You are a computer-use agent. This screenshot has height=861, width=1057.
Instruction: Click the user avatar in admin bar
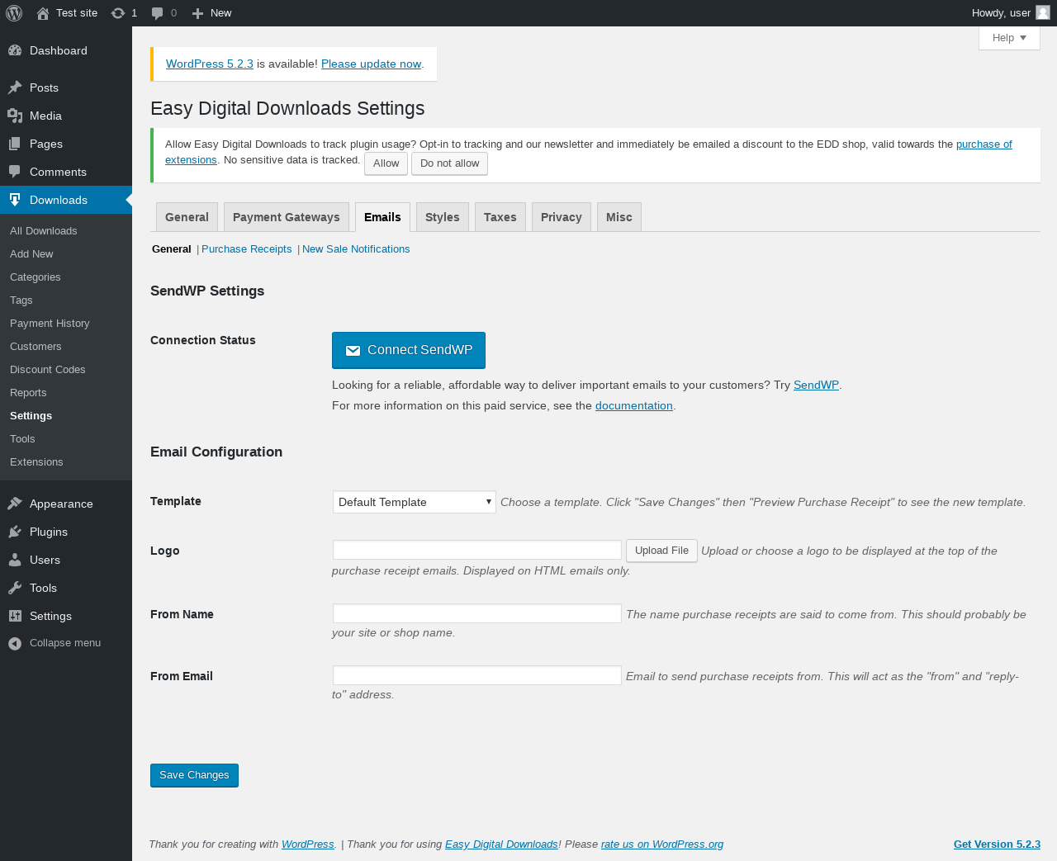1043,12
